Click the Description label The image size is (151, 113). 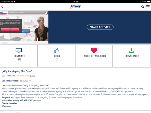[7, 85]
